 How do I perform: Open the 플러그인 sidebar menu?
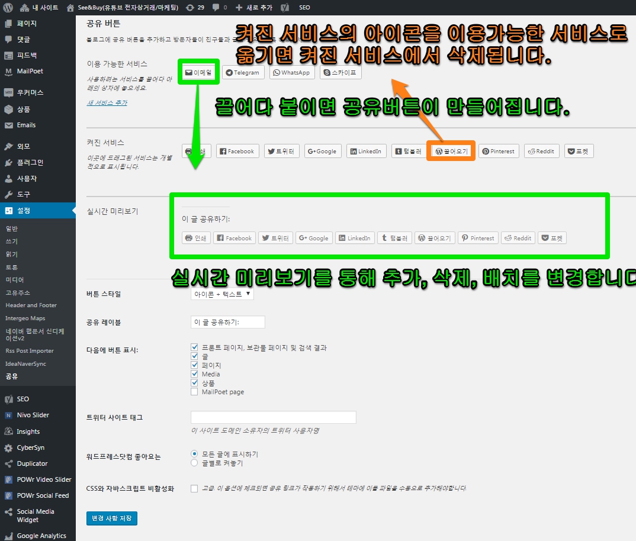point(30,162)
